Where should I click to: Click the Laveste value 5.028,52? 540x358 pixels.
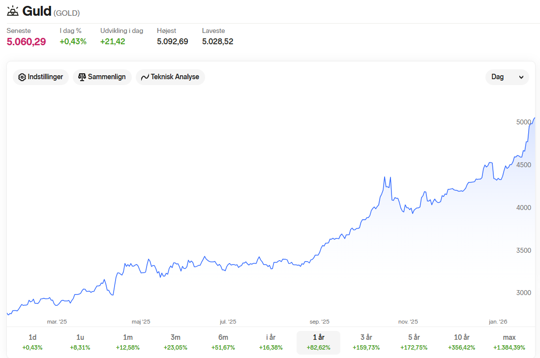218,42
